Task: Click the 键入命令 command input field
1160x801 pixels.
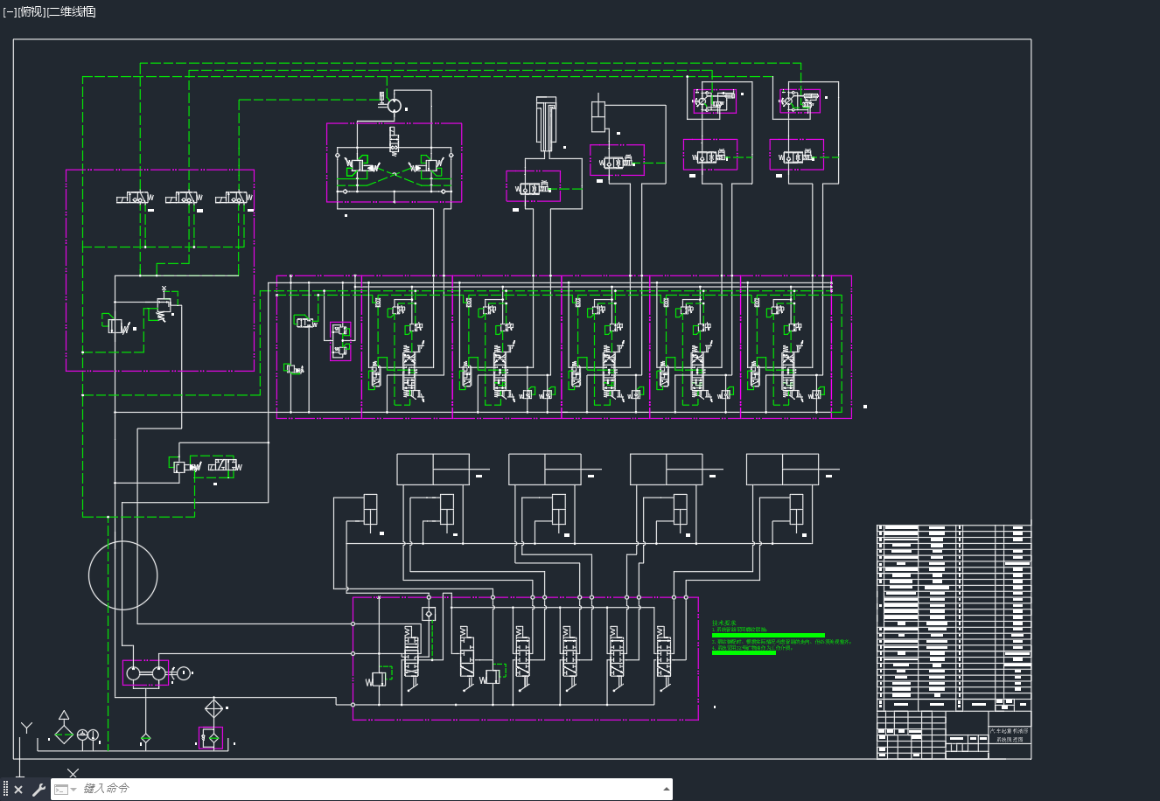Action: tap(367, 789)
